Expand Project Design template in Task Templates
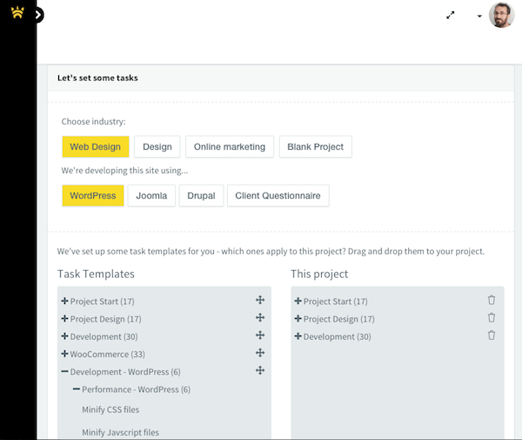The width and height of the screenshot is (522, 440). pyautogui.click(x=64, y=319)
